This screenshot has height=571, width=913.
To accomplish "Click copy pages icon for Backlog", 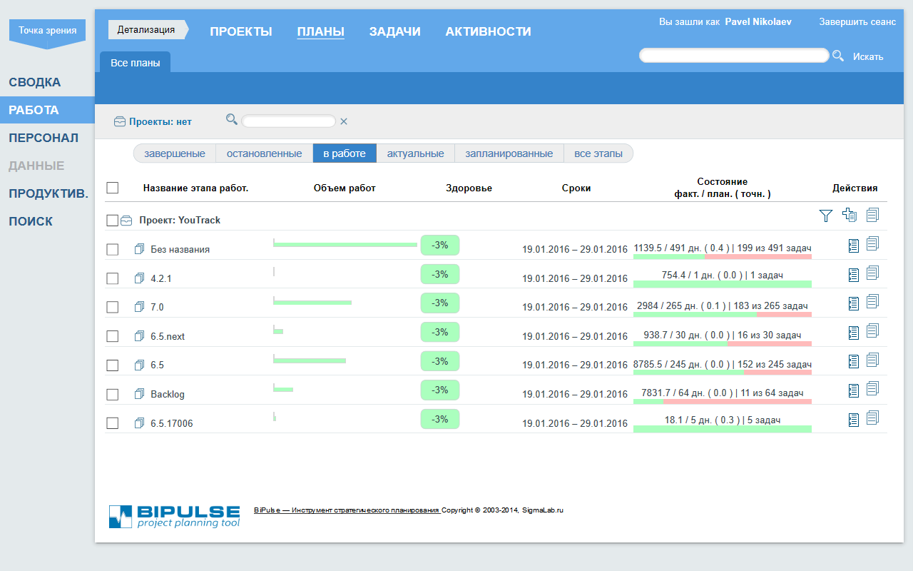I will [873, 388].
